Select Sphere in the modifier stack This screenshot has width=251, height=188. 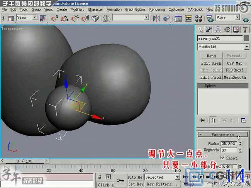(223, 86)
